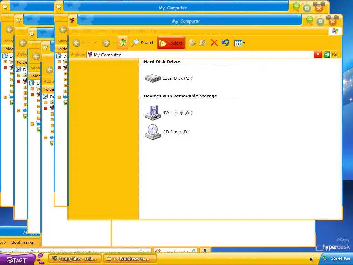The width and height of the screenshot is (353, 265).
Task: Open the Search pane from toolbar
Action: click(x=143, y=42)
